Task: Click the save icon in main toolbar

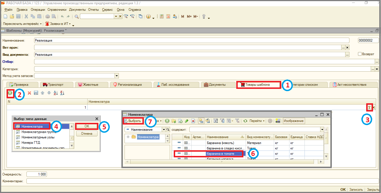Action: coord(18,16)
